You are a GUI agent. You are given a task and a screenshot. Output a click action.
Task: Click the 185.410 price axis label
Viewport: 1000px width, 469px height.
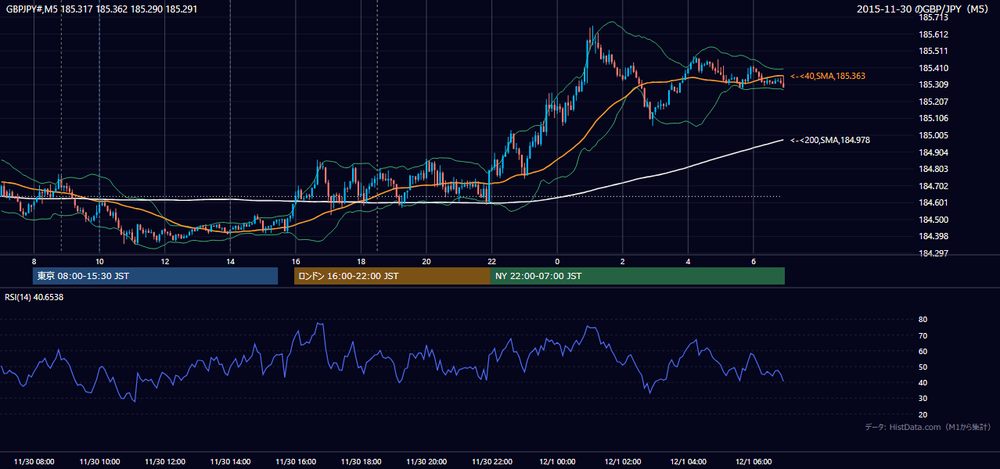pos(933,68)
